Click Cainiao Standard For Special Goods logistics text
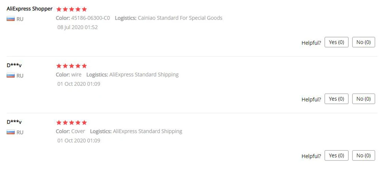The height and width of the screenshot is (172, 384). coord(180,18)
